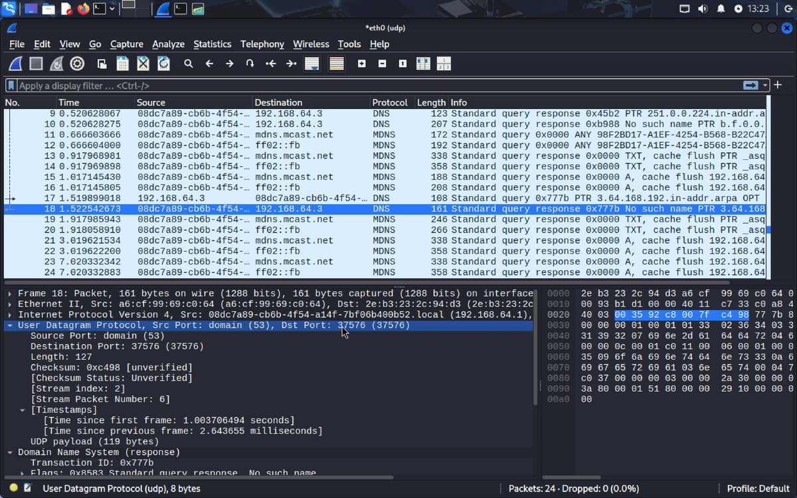Save this capture file
The width and height of the screenshot is (797, 498).
tap(122, 64)
